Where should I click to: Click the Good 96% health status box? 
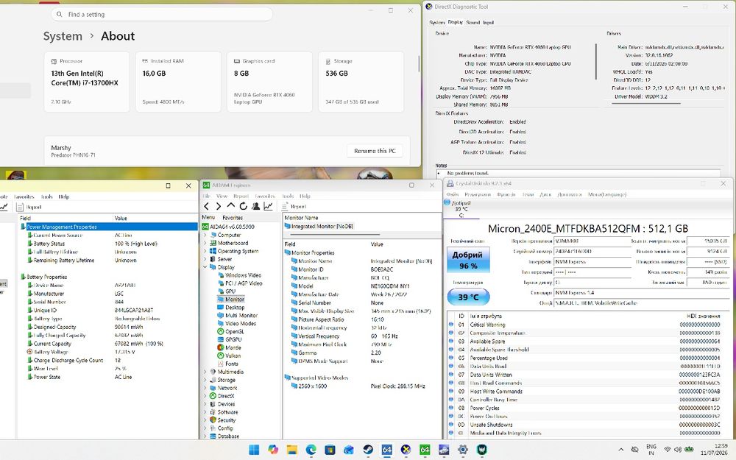click(467, 260)
